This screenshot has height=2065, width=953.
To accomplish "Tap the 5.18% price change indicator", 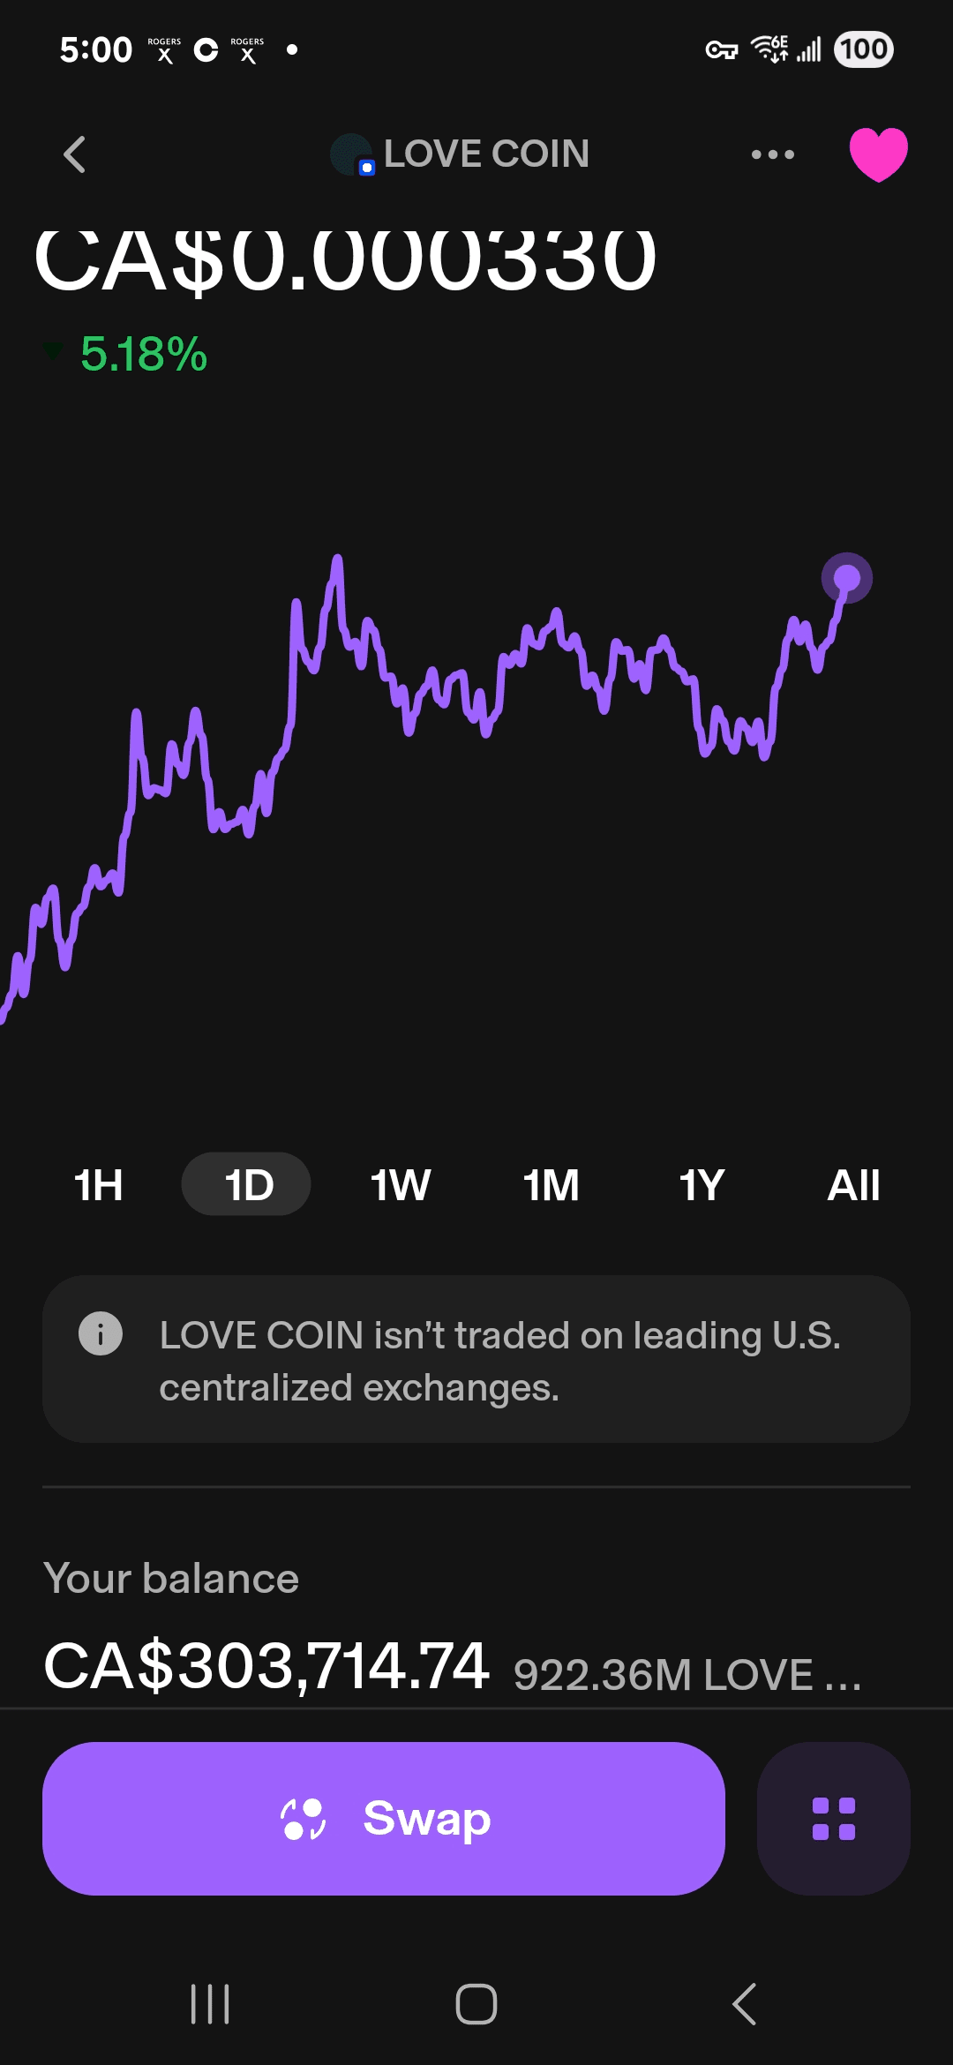I will coord(143,355).
